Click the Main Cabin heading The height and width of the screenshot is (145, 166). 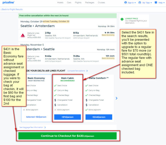click(68, 78)
